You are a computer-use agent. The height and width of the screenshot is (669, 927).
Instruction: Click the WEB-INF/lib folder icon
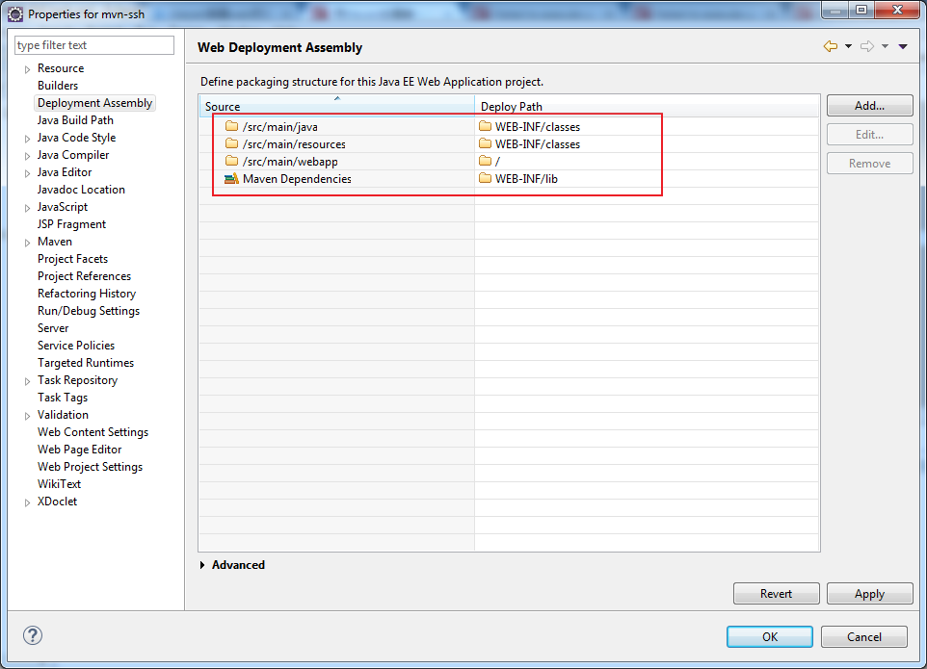coord(486,178)
